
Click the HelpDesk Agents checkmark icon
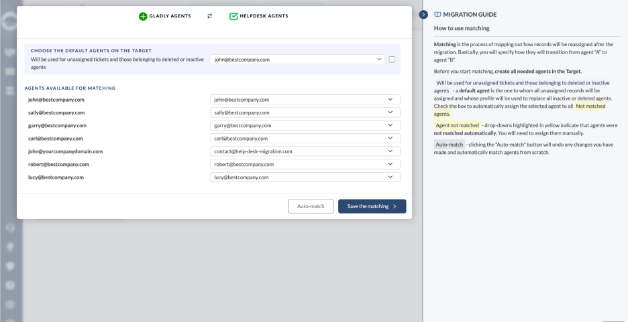tap(233, 16)
